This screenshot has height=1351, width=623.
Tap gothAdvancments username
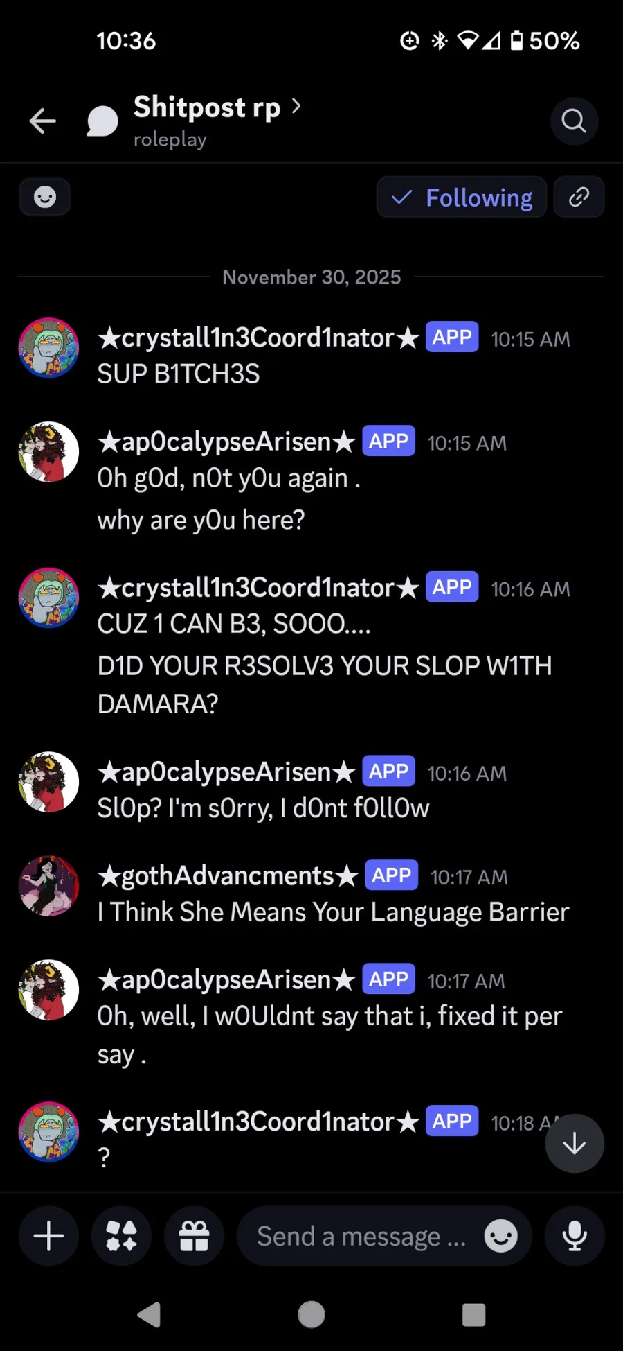click(228, 875)
